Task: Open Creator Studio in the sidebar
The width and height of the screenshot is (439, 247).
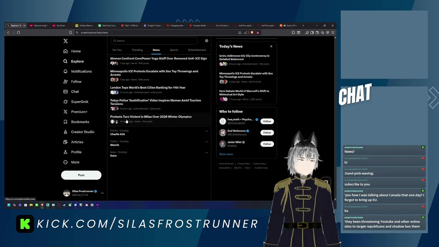Action: (79, 132)
